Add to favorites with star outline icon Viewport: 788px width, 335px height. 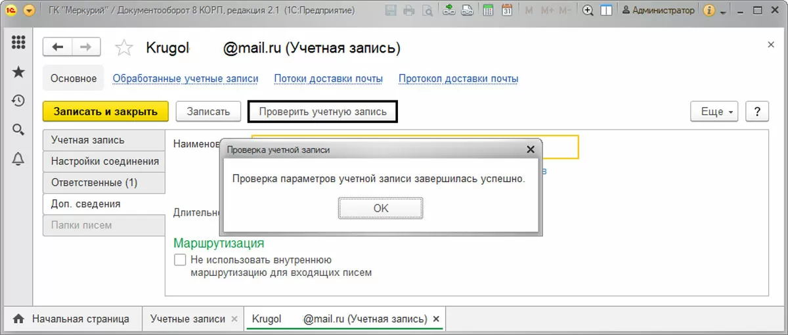coord(123,48)
